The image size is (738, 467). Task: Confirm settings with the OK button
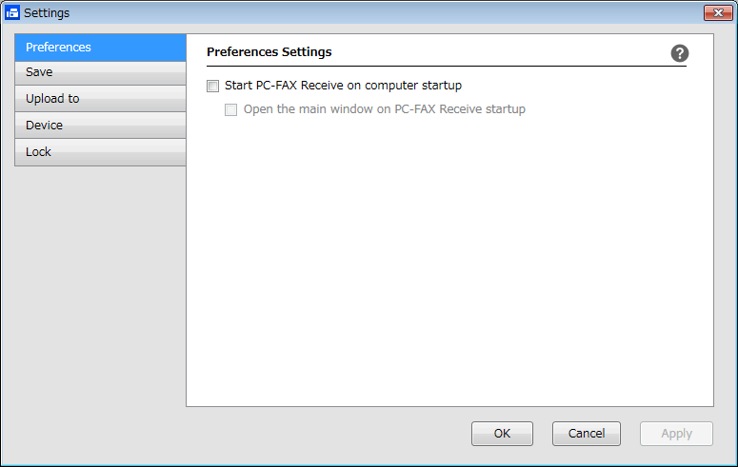click(502, 434)
